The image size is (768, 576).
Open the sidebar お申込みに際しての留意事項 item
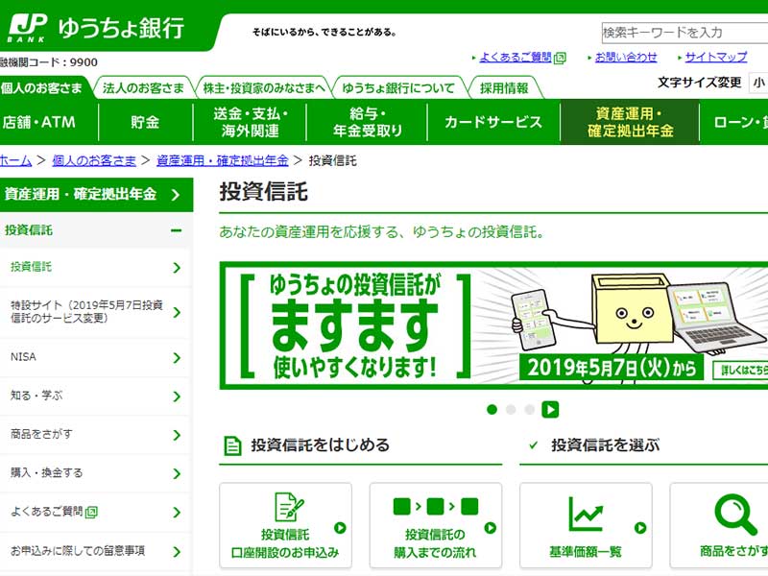[x=95, y=552]
